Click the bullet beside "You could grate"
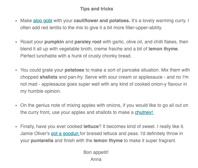The height and width of the screenshot is (168, 198). tap(16, 70)
